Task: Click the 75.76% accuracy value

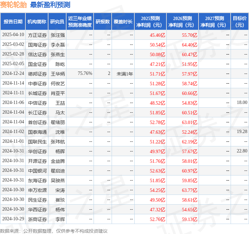Action: tap(85, 74)
